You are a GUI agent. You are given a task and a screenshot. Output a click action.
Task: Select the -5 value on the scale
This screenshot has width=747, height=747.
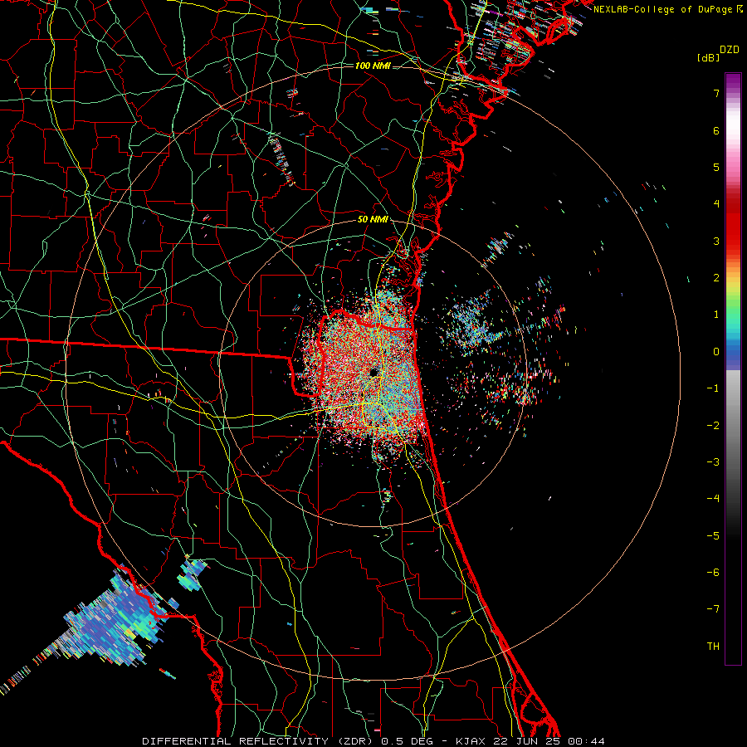713,536
